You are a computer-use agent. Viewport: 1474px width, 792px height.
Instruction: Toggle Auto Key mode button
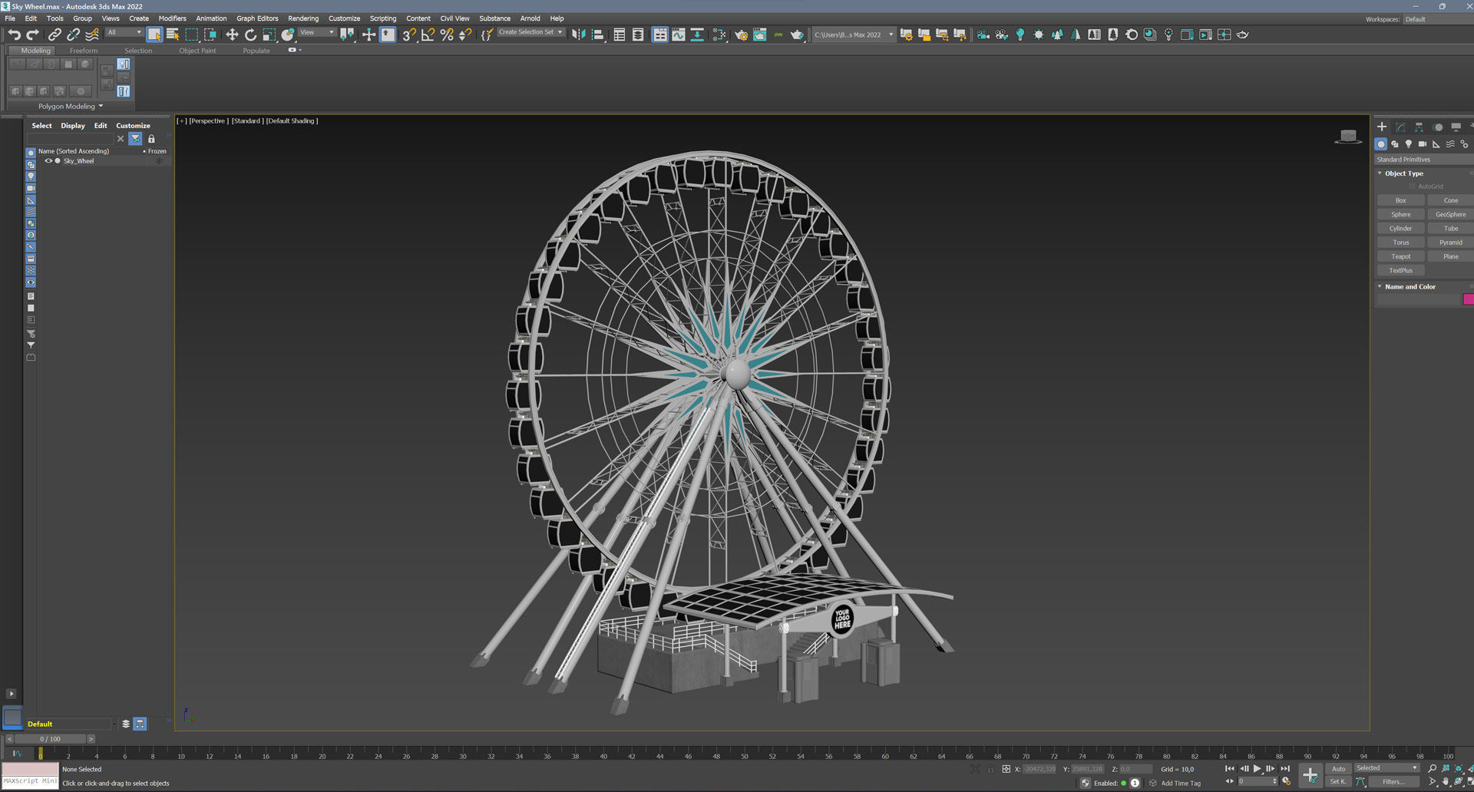point(1338,768)
